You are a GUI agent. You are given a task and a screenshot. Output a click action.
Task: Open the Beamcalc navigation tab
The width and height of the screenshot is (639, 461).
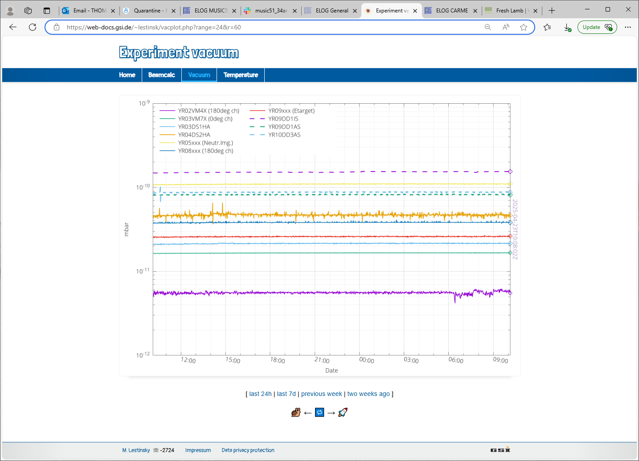(x=161, y=75)
